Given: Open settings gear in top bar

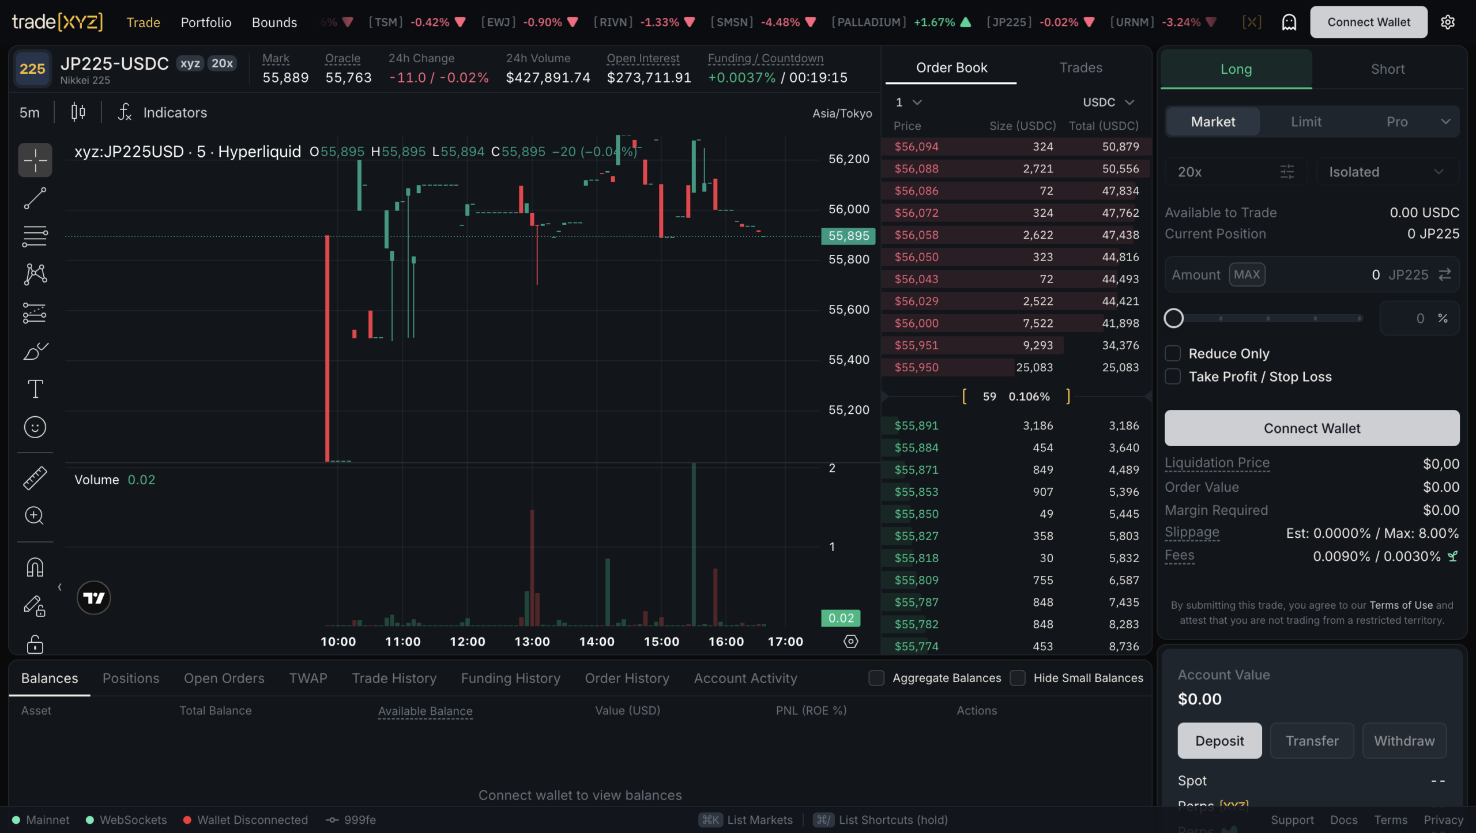Looking at the screenshot, I should [1448, 22].
